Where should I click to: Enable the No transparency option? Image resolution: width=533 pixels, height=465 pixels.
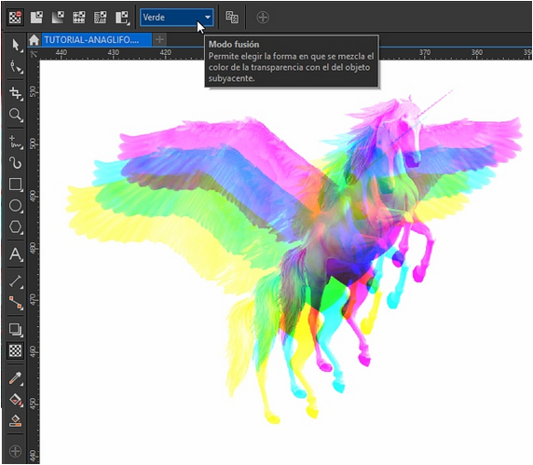click(x=15, y=18)
